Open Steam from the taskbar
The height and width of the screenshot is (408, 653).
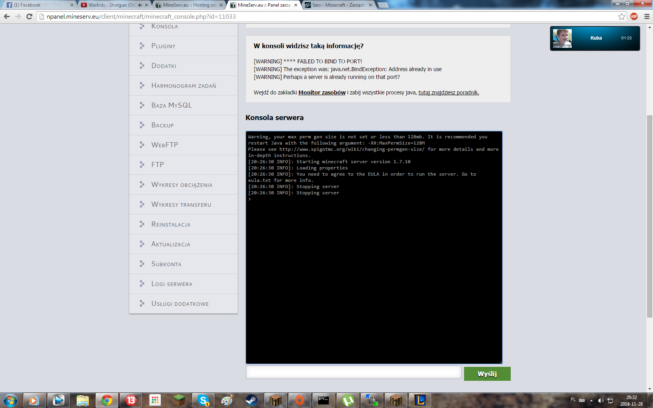[251, 400]
